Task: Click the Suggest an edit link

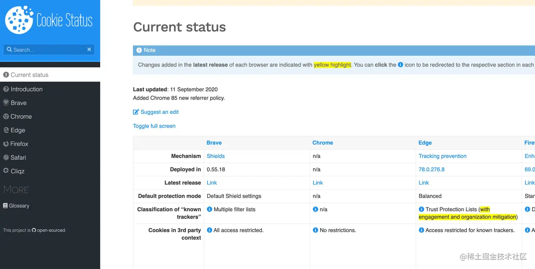Action: (x=159, y=112)
